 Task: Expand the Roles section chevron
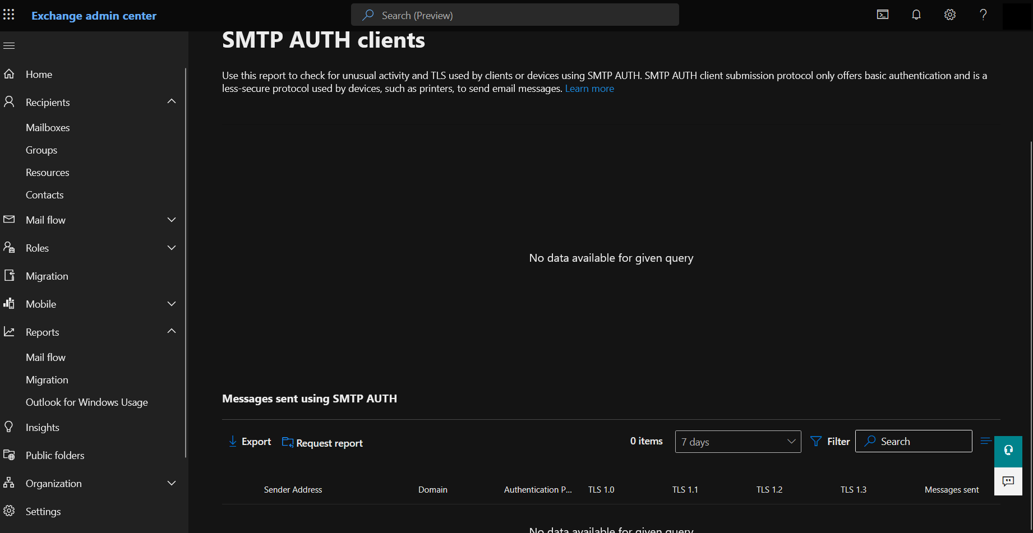(x=172, y=248)
